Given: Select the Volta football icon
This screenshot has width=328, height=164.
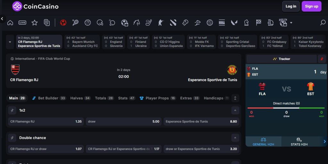Looking at the screenshot, I should 283,22.
